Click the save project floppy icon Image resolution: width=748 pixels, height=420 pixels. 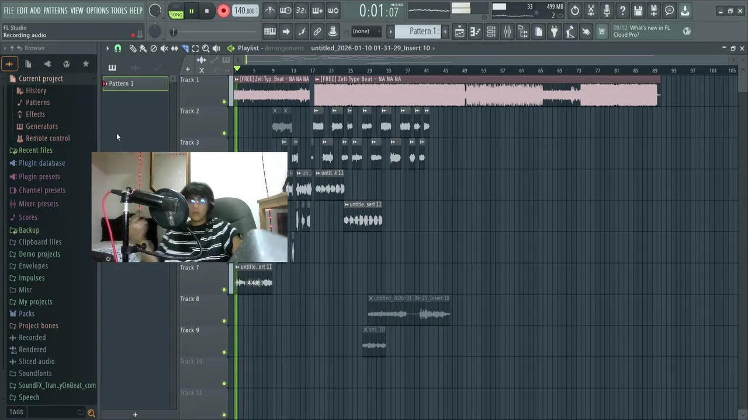click(638, 10)
